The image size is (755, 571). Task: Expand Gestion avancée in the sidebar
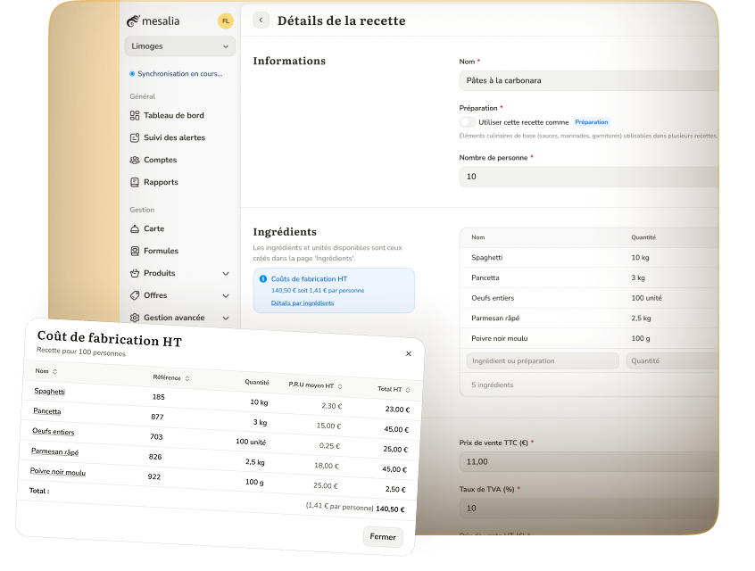pyautogui.click(x=226, y=318)
